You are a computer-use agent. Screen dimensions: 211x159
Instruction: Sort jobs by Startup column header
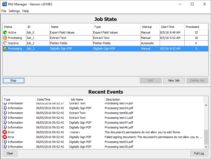[150, 27]
